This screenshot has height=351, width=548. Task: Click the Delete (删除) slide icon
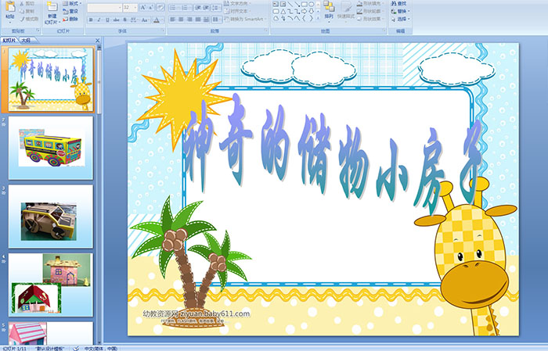tap(65, 20)
